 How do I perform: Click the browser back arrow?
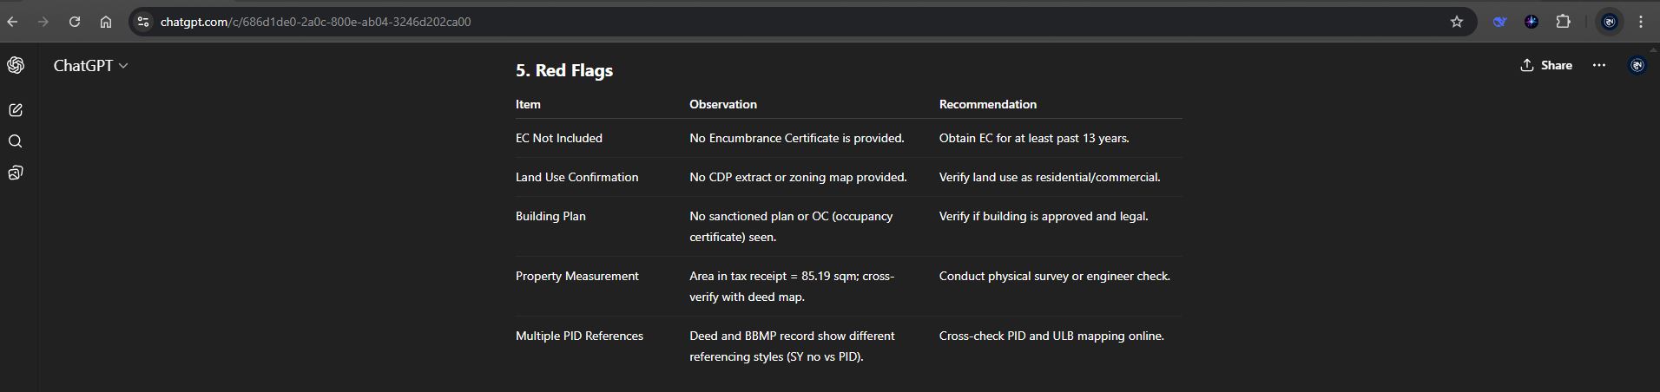coord(12,22)
